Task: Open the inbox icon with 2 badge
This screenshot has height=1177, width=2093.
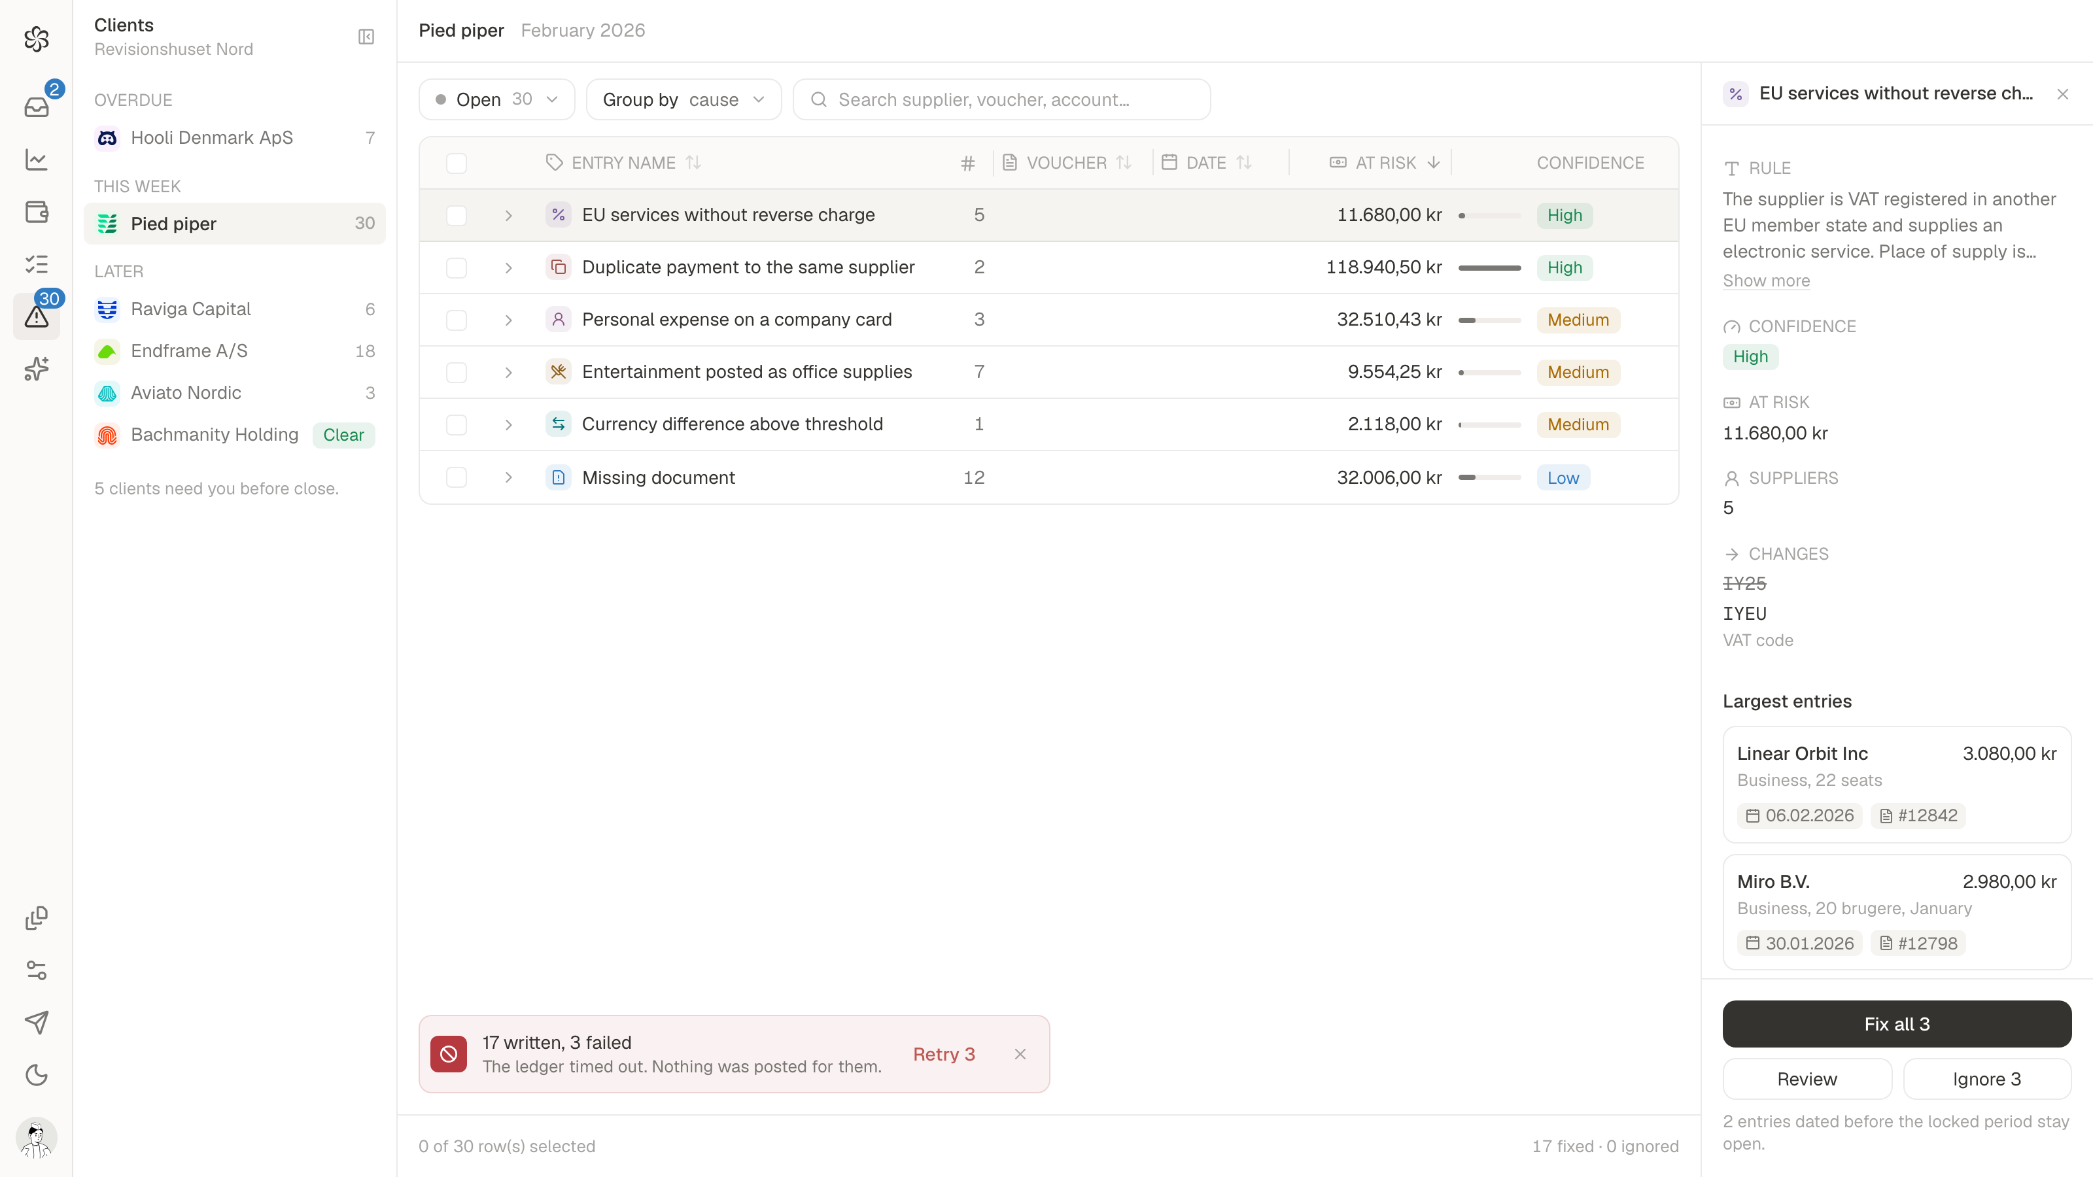Action: (x=37, y=107)
